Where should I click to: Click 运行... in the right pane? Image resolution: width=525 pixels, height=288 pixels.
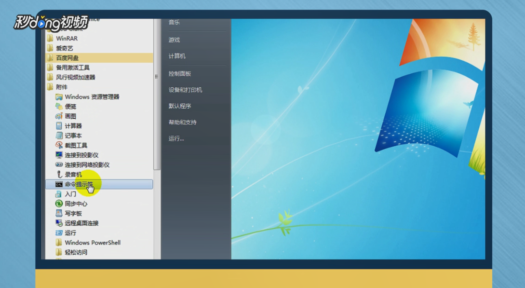point(176,138)
